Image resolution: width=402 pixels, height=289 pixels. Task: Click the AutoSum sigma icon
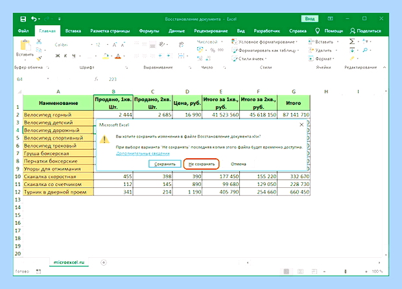[352, 41]
